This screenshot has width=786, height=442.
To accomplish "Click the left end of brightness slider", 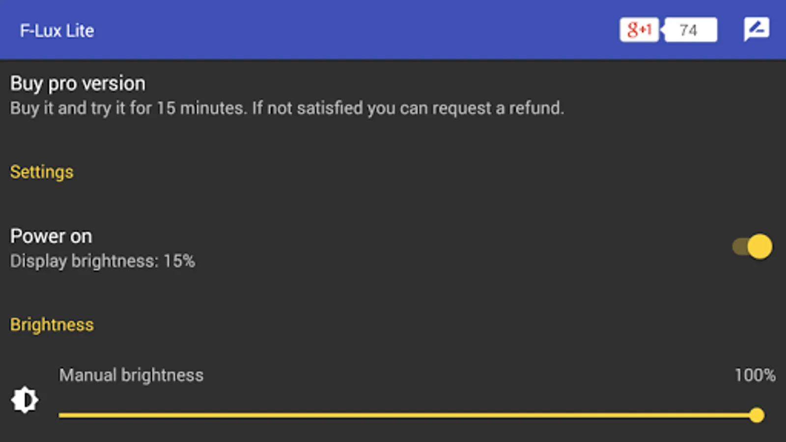I will 60,415.
